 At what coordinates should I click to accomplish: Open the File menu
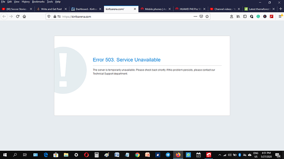[3, 2]
